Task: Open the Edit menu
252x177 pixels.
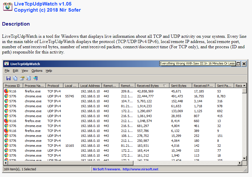Action: [16, 71]
